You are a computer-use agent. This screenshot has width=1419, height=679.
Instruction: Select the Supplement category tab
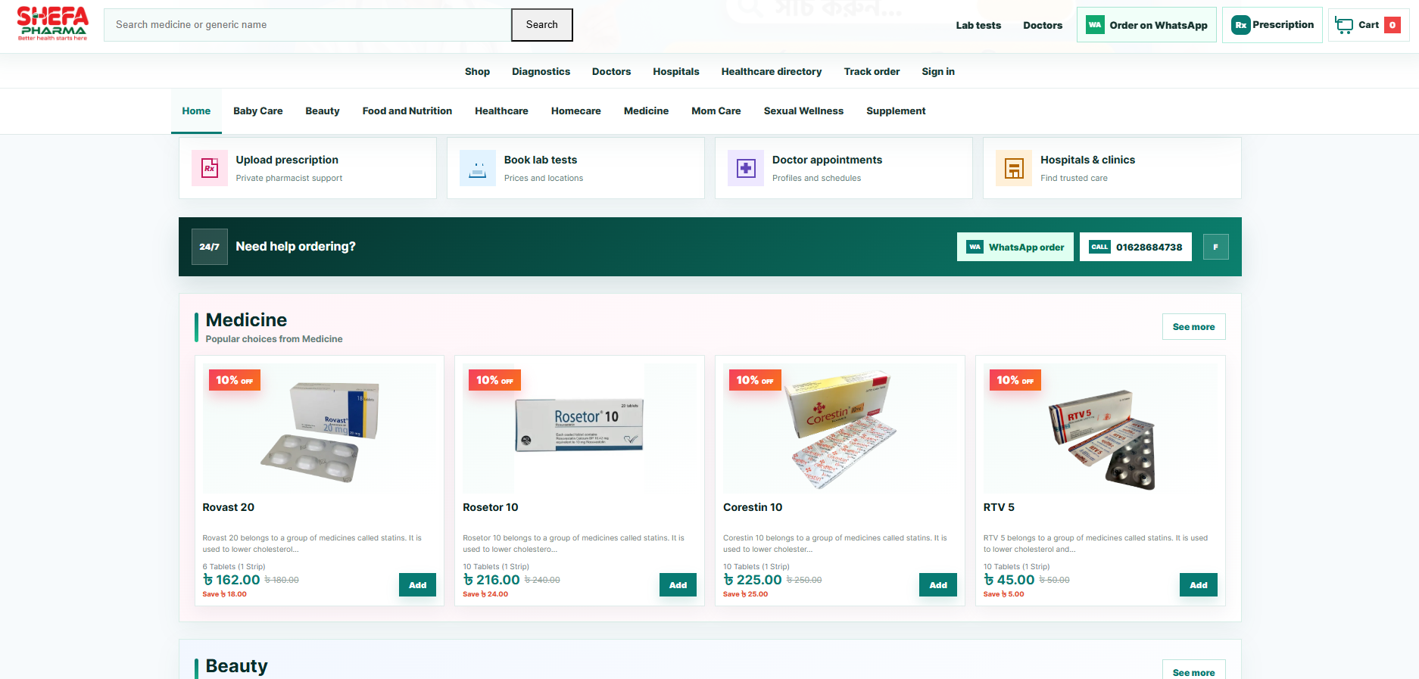click(896, 111)
